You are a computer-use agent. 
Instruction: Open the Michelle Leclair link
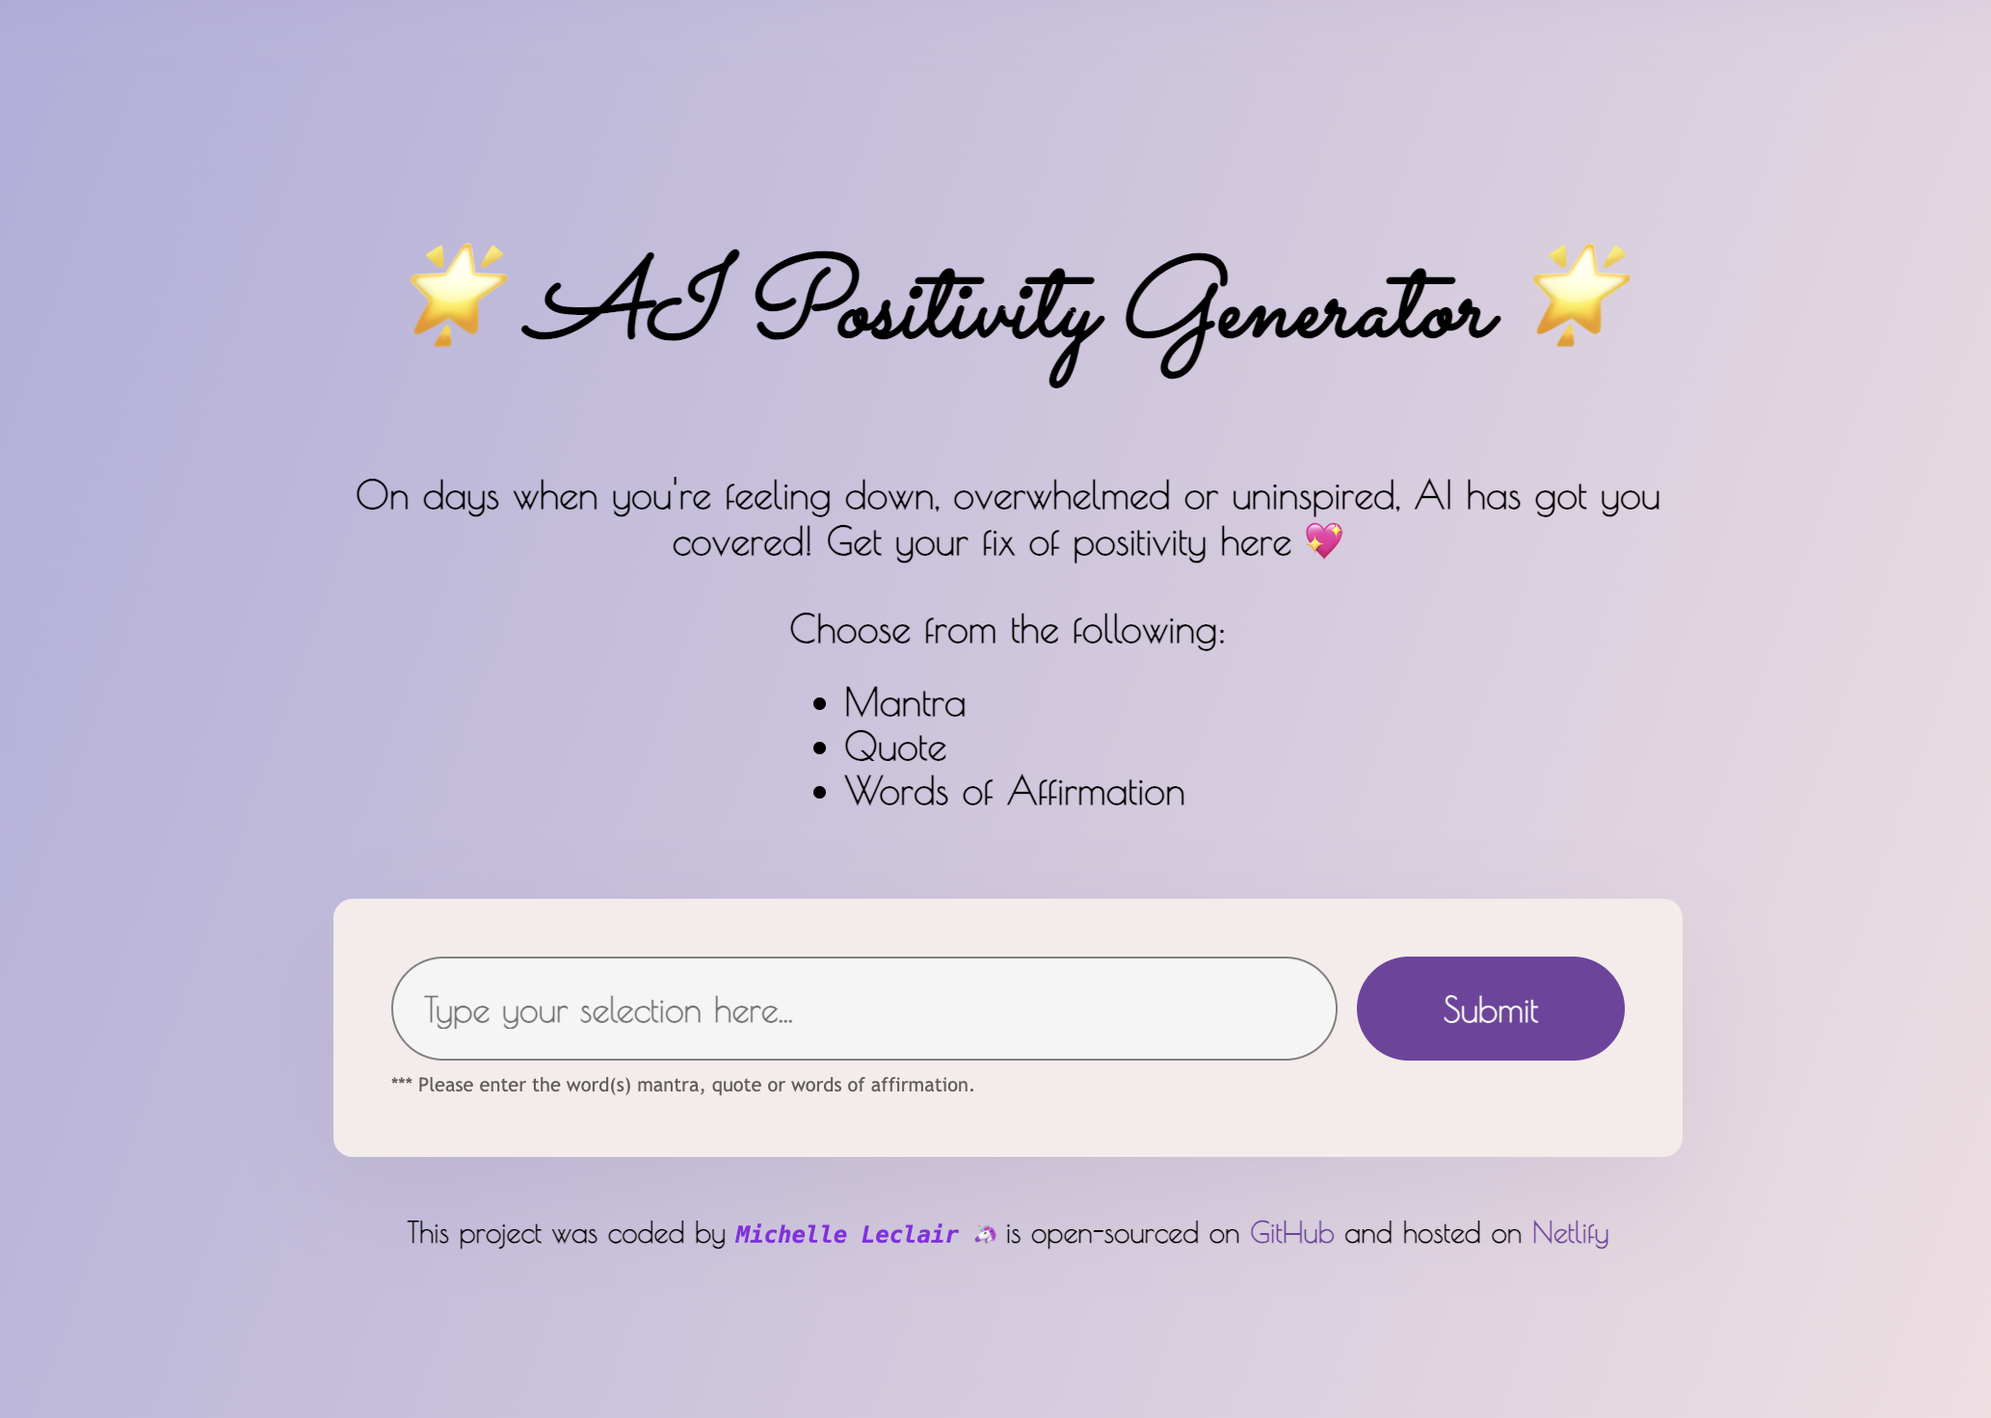click(845, 1234)
